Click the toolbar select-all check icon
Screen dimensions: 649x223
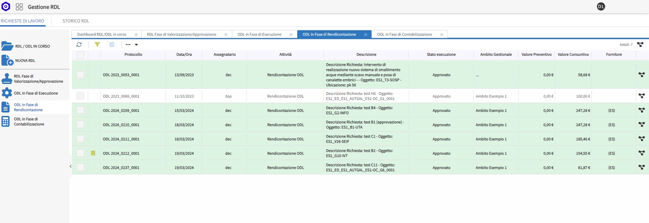click(x=112, y=45)
